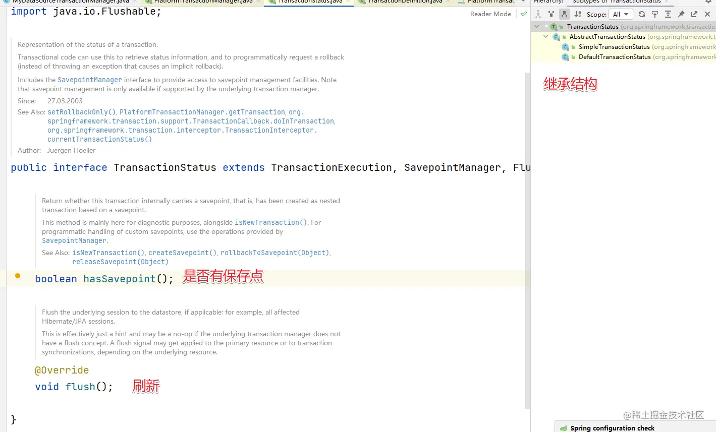This screenshot has width=716, height=432.
Task: Toggle Reader Mode in the editor
Action: click(x=490, y=14)
